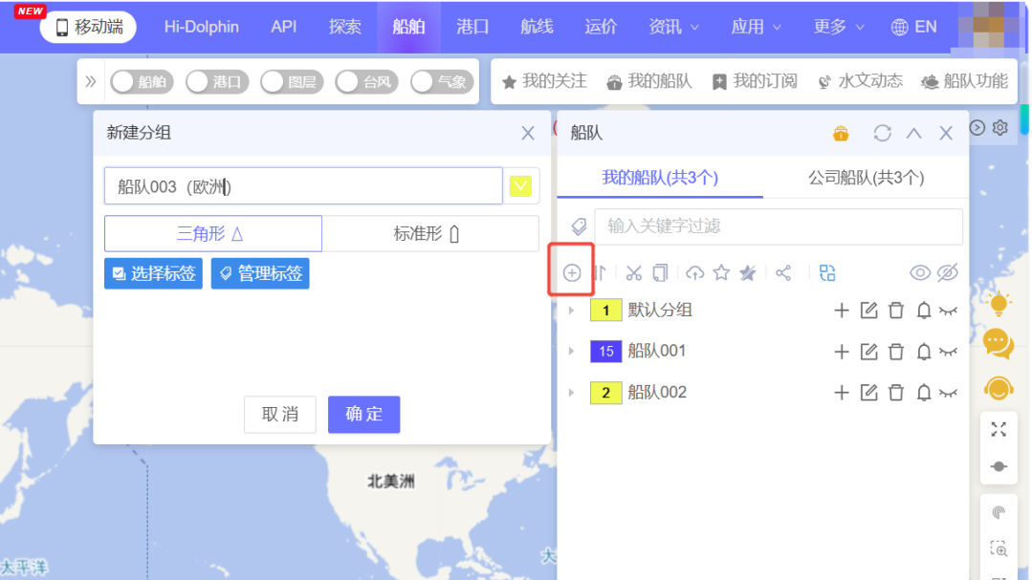Open the 资讯 dropdown menu

point(674,27)
